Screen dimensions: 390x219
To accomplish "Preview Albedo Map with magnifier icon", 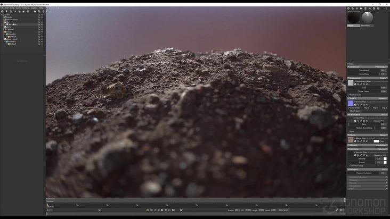I will click(358, 141).
